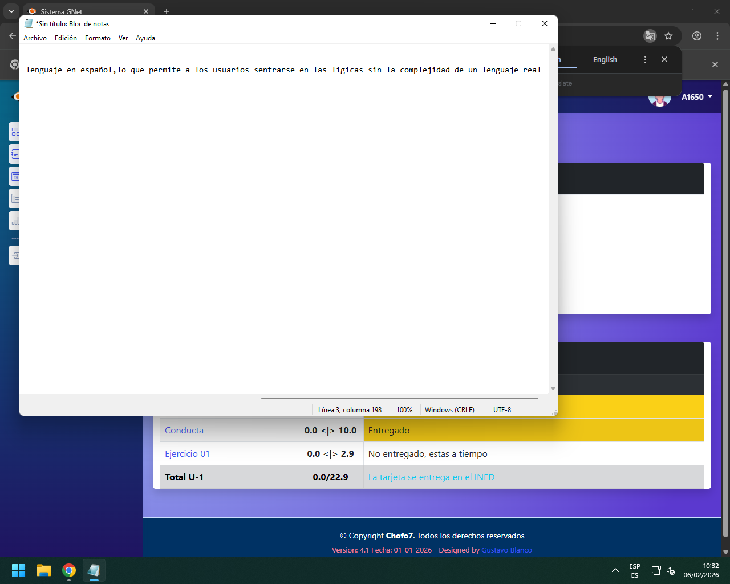Open the Ejercicio 01 link

(x=187, y=454)
